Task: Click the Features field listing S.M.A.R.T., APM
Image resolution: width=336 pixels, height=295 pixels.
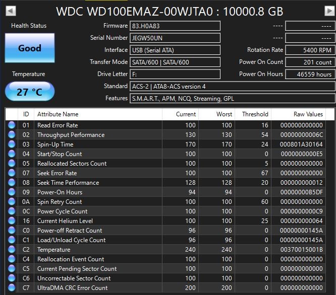Action: click(x=232, y=98)
